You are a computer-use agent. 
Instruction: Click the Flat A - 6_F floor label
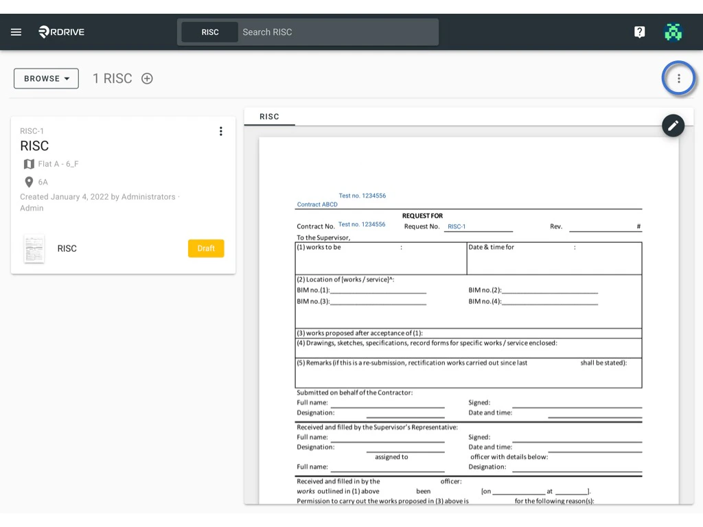tap(58, 164)
